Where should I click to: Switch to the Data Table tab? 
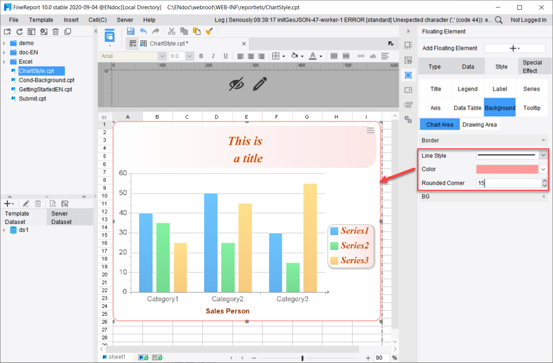468,107
